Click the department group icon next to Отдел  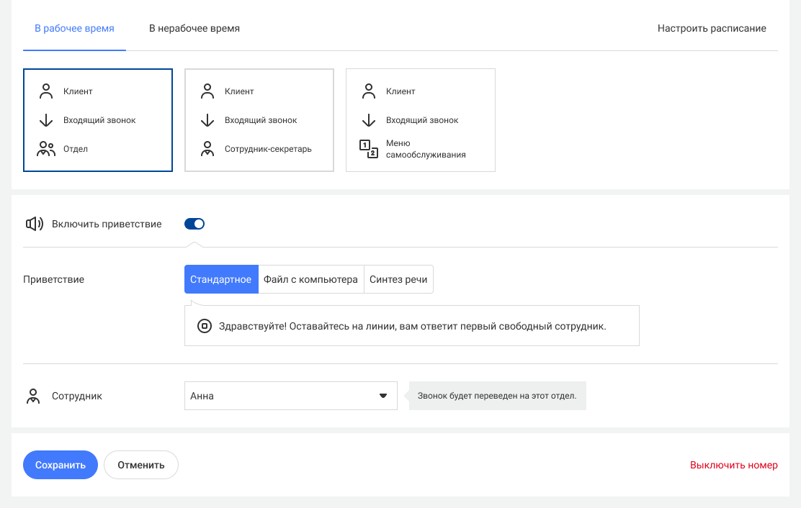[x=46, y=149]
